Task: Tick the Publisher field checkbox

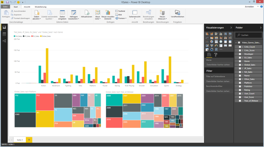Action: (x=240, y=86)
